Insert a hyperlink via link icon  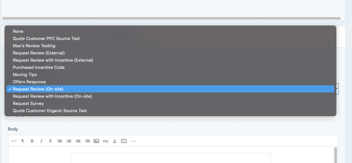coord(106,141)
